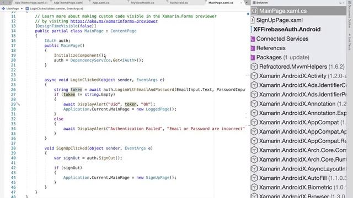
Task: Click the "Authentication Failed" string on line 34
Action: point(135,129)
